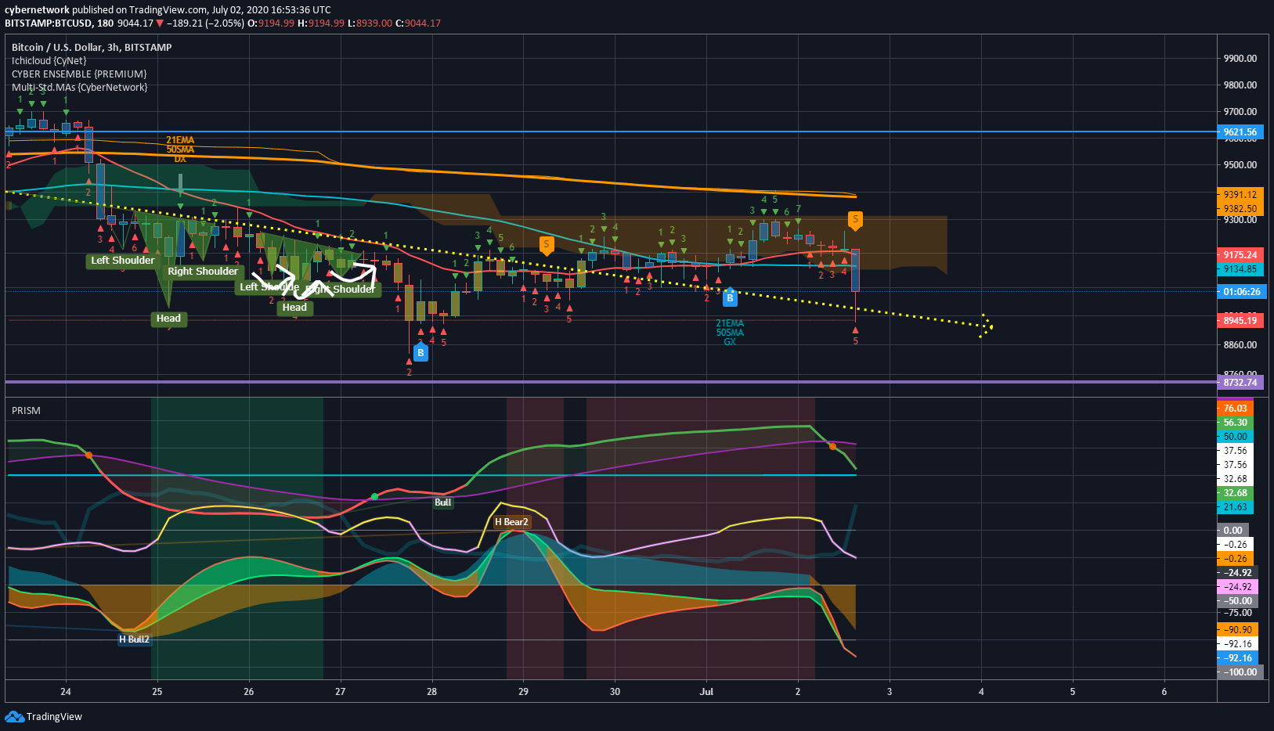Click the 30 date on the time axis
The height and width of the screenshot is (731, 1274).
coord(615,692)
